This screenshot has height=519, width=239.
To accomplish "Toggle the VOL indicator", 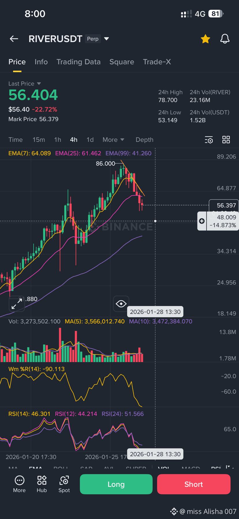I will click(x=164, y=468).
